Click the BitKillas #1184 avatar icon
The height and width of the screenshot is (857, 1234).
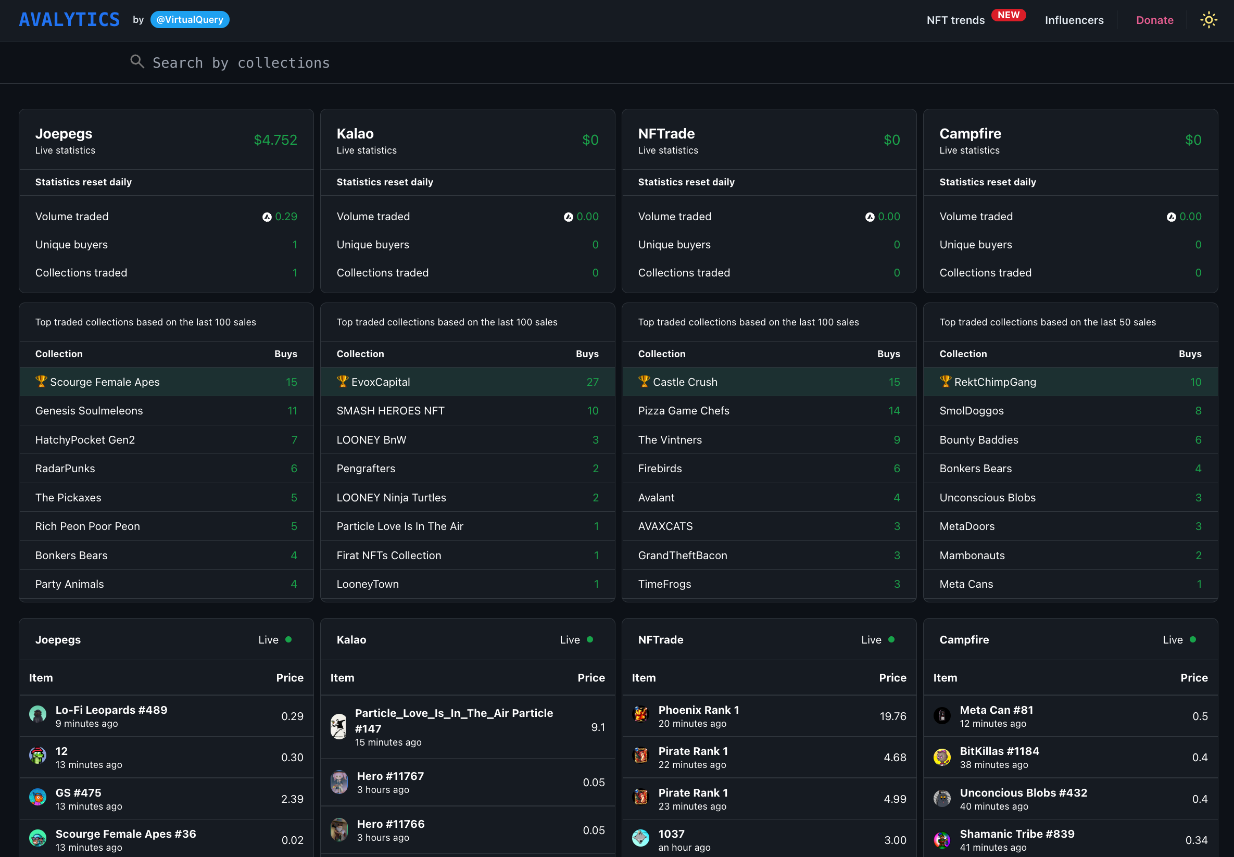pyautogui.click(x=942, y=757)
